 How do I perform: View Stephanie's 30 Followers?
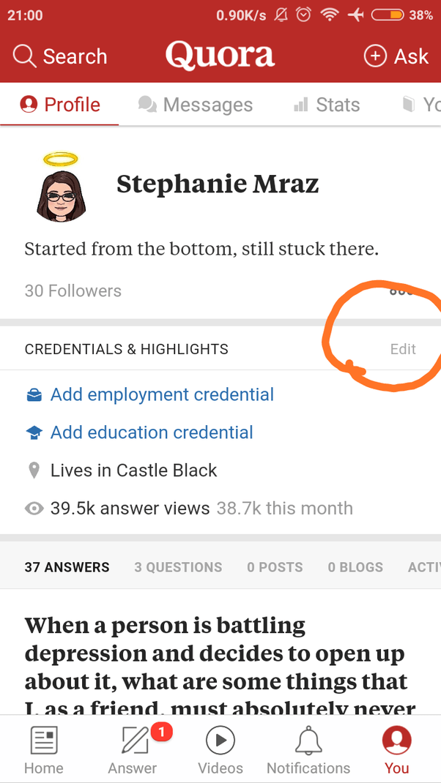73,291
